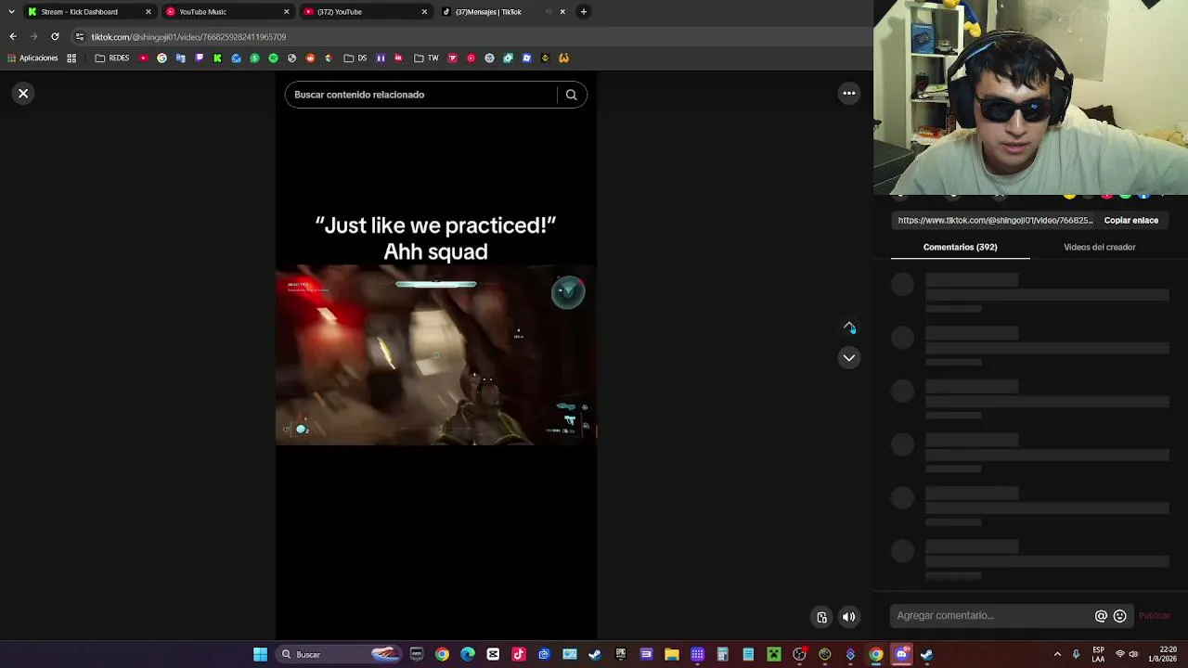Viewport: 1188px width, 668px height.
Task: Open the emoji picker in comment box
Action: click(1119, 616)
